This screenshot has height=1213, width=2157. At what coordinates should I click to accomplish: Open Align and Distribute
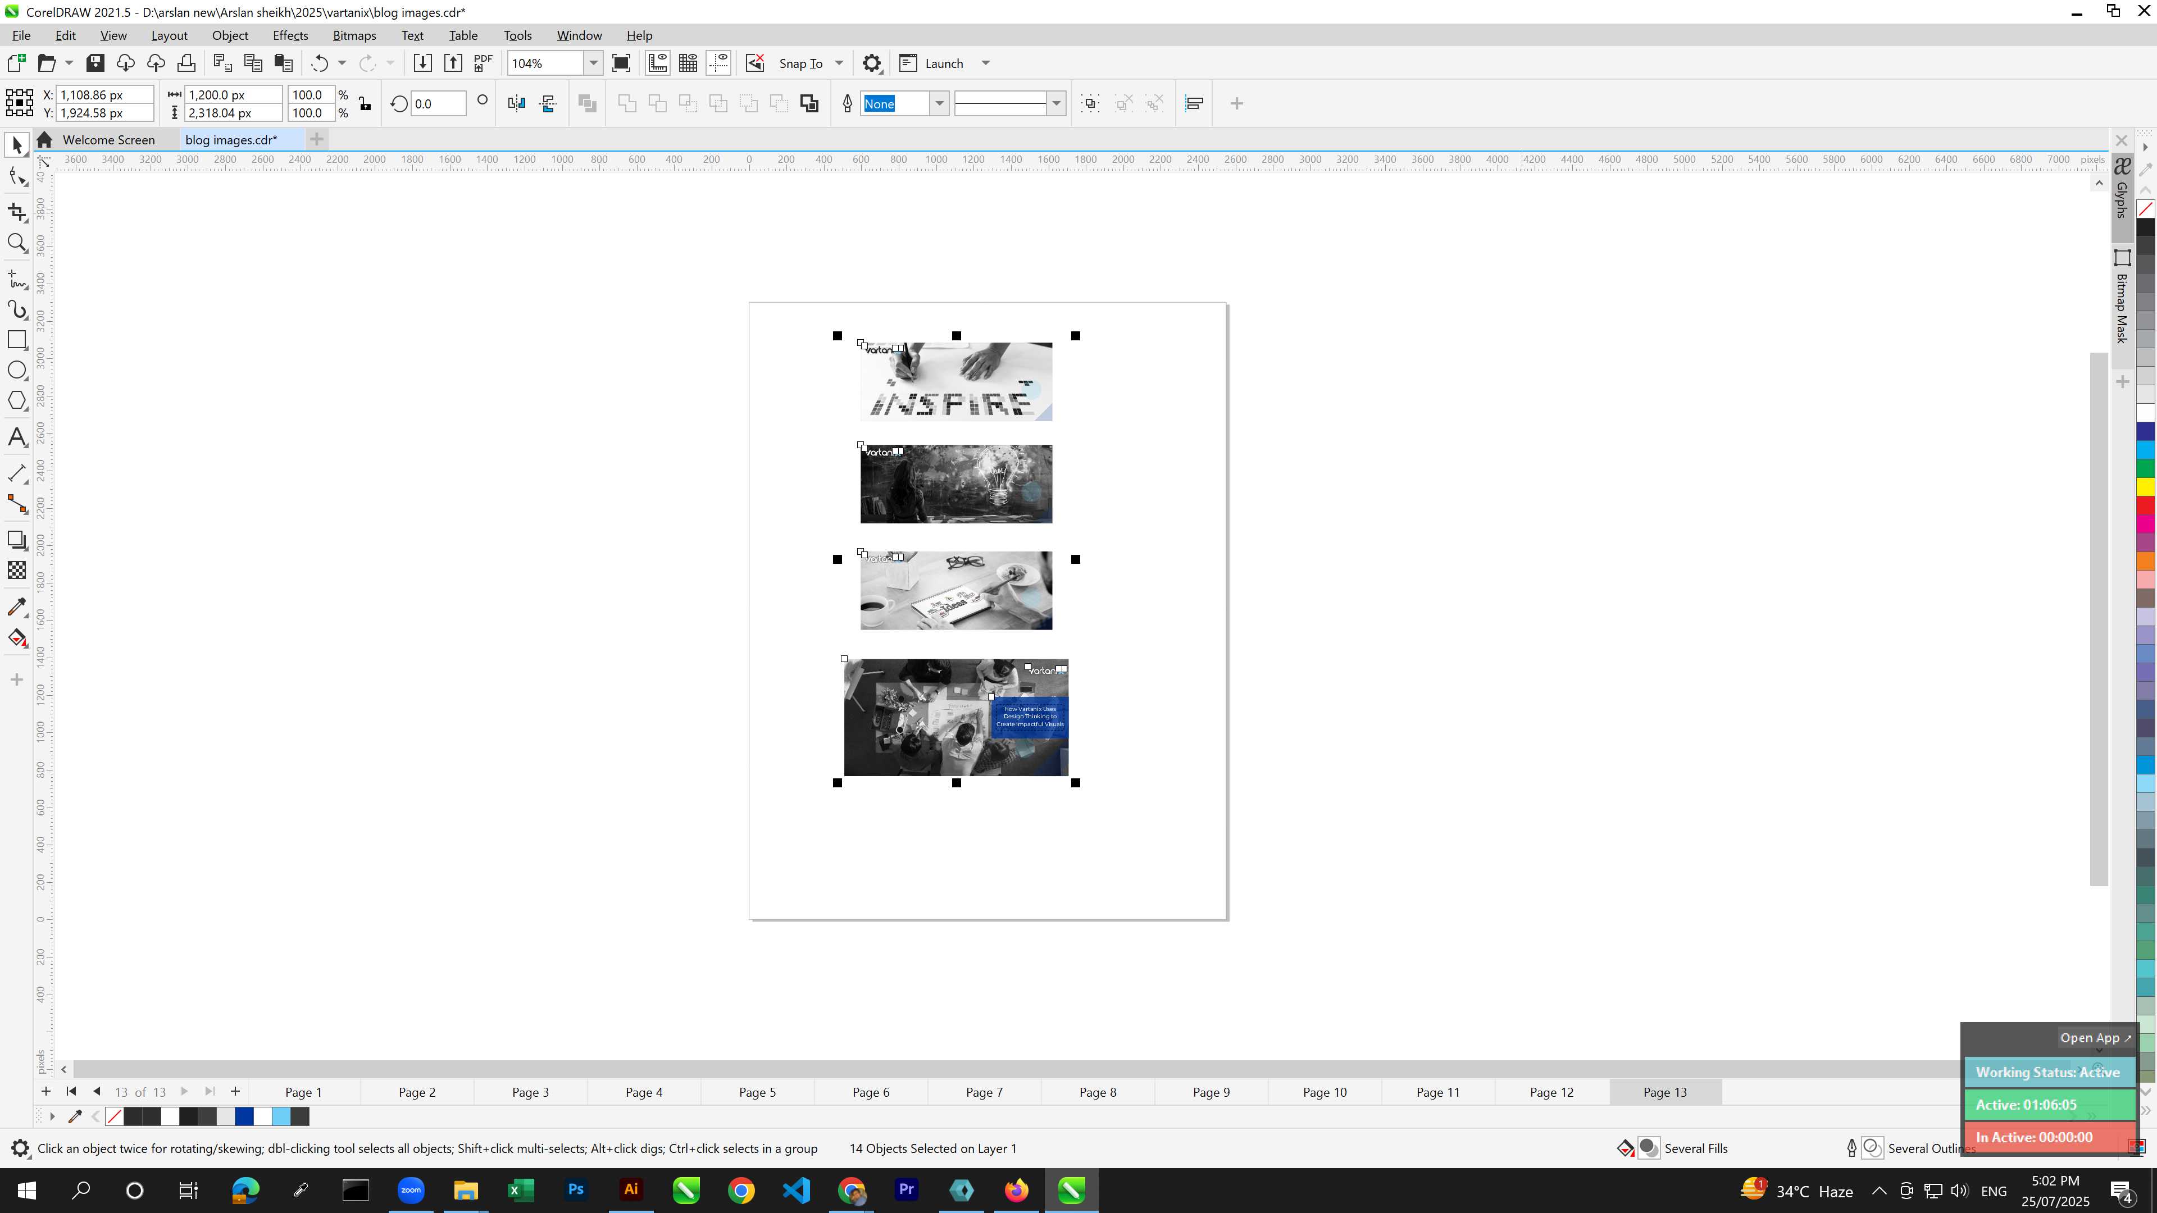[x=1195, y=103]
